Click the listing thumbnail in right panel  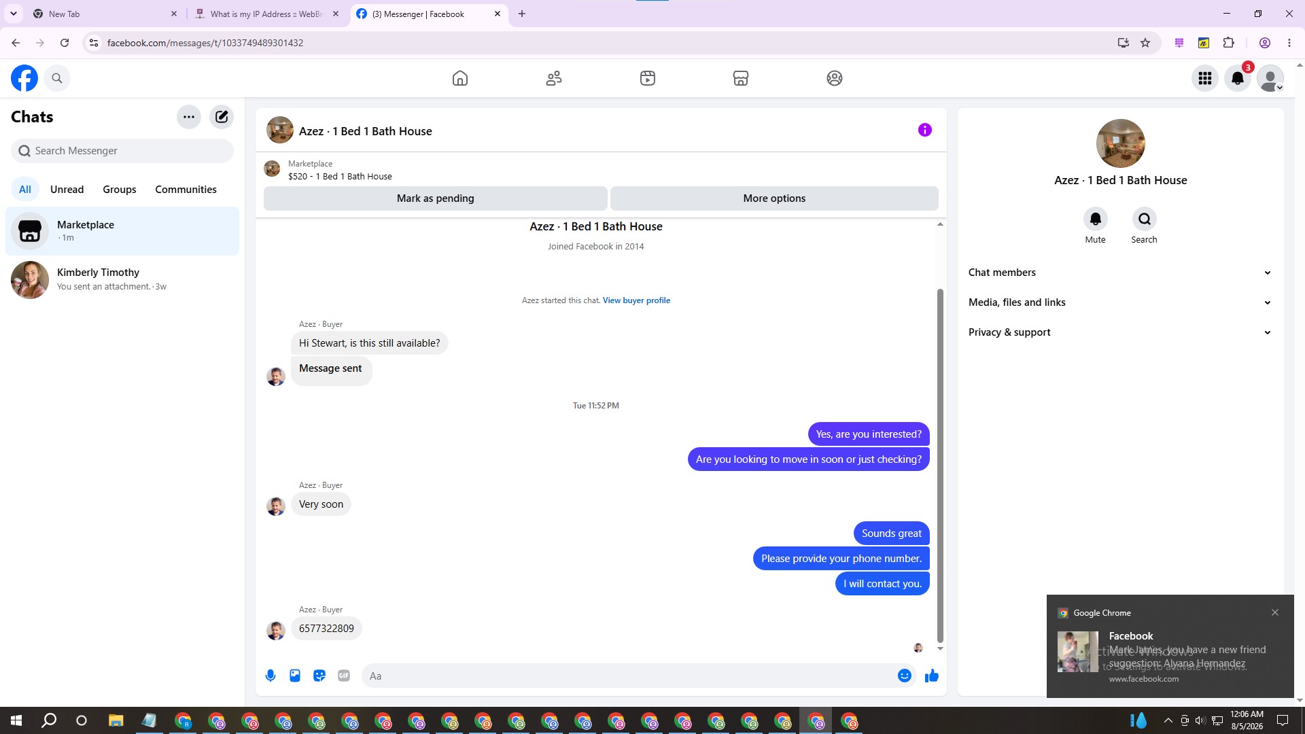(1121, 143)
